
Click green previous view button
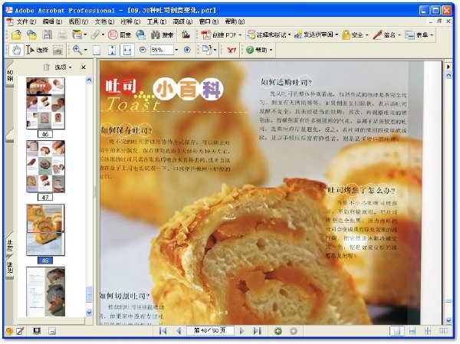[278, 331]
